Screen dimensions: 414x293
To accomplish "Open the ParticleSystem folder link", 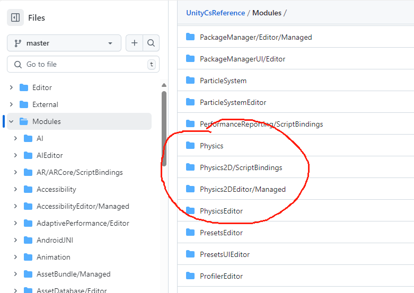I will point(223,81).
